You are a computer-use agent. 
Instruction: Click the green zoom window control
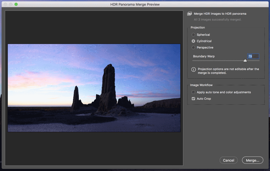tap(16, 4)
